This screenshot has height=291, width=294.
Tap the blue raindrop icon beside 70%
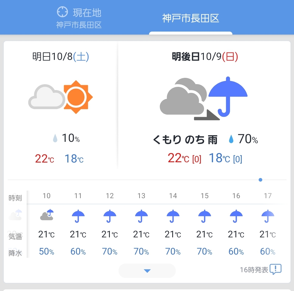click(231, 139)
